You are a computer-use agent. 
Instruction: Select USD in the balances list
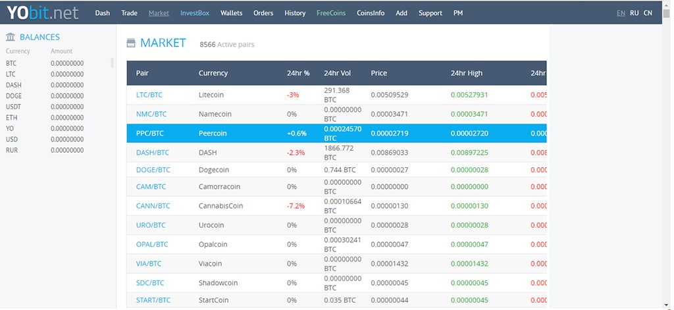coord(12,140)
